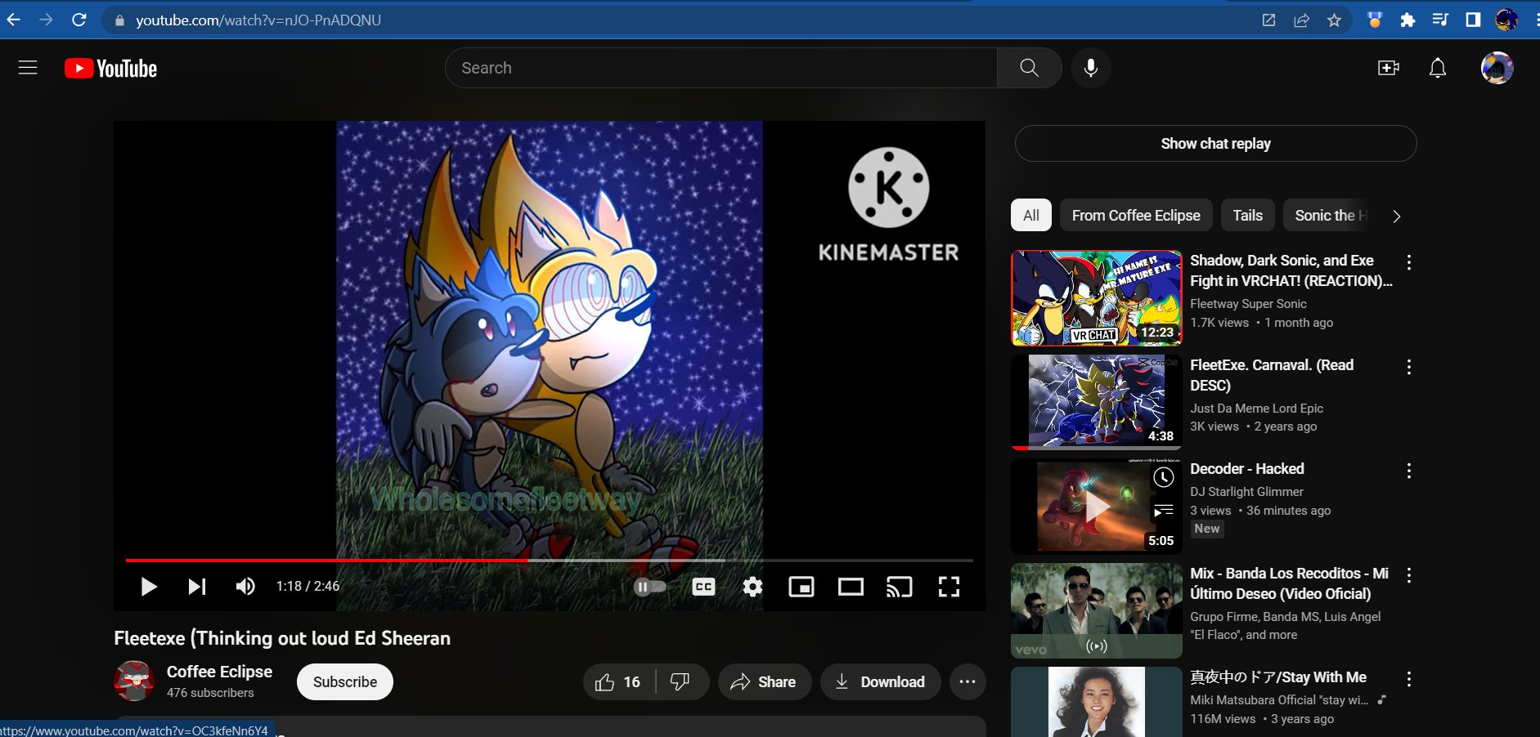Open the Decoder - Hacked video title
Image resolution: width=1540 pixels, height=737 pixels.
point(1247,469)
